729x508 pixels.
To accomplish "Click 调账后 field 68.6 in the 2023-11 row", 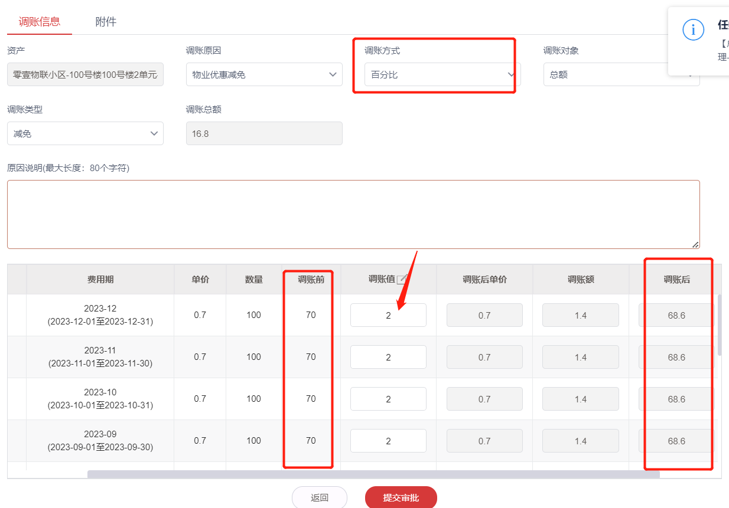I will coord(676,357).
